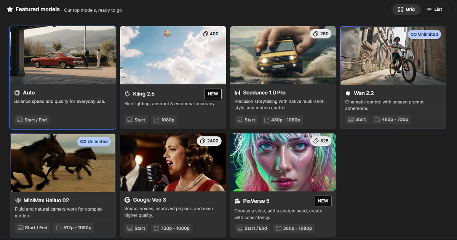Click Seedance 1.0 Pro's Start tag

click(246, 120)
